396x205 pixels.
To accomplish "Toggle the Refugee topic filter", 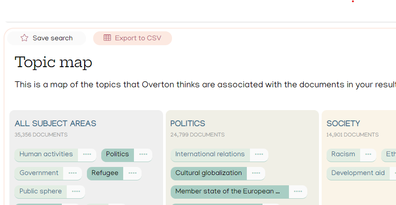I will 105,173.
